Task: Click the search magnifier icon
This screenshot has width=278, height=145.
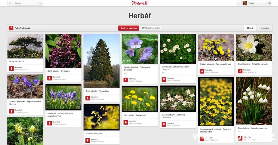Action: (x=41, y=3)
